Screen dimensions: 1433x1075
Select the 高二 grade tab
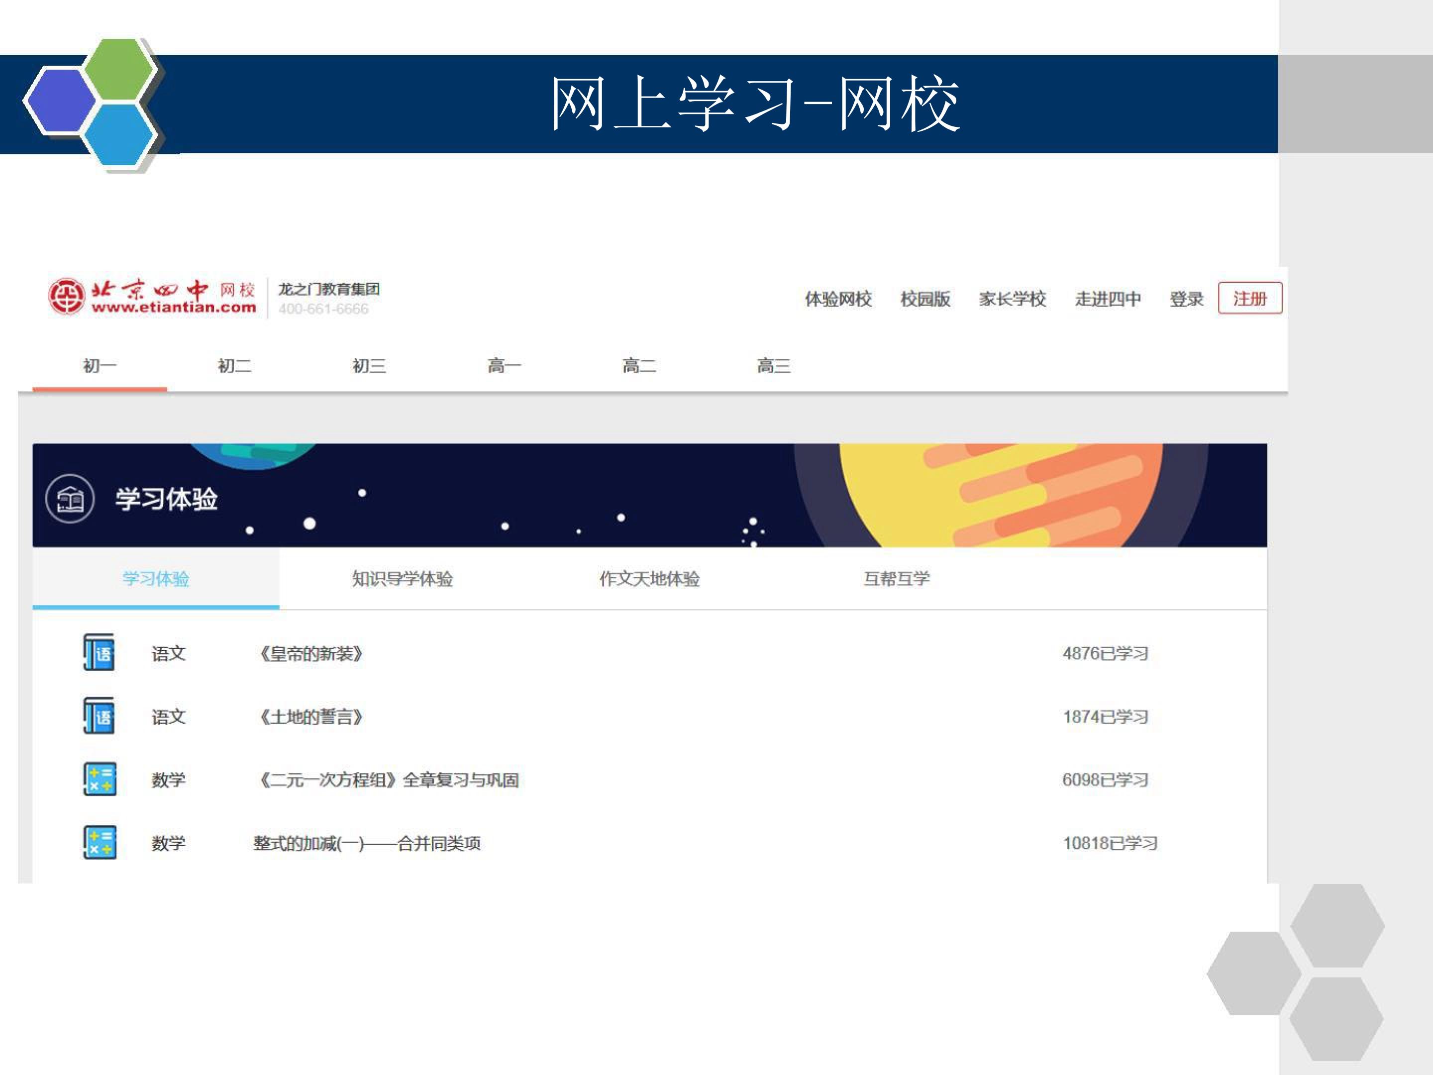[639, 366]
